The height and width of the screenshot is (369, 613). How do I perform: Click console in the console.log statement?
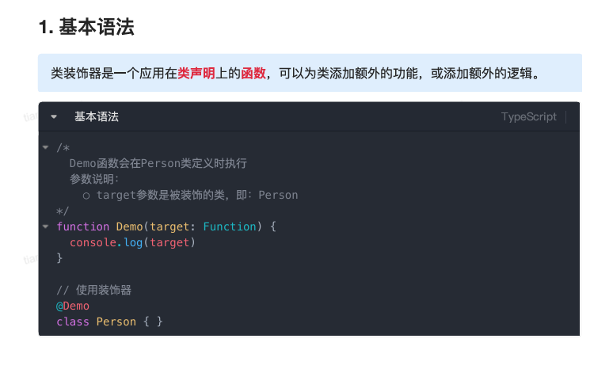tap(93, 242)
